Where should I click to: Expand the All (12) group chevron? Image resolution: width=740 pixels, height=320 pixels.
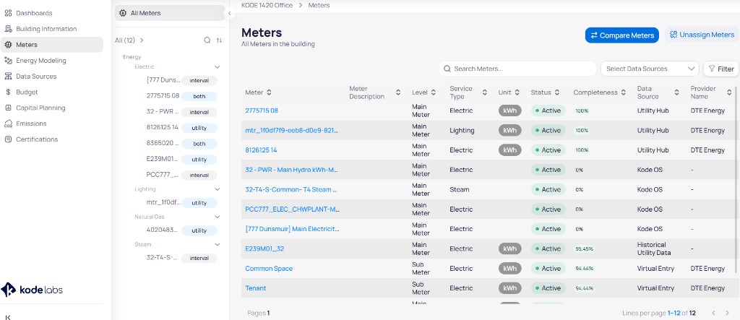(x=142, y=40)
